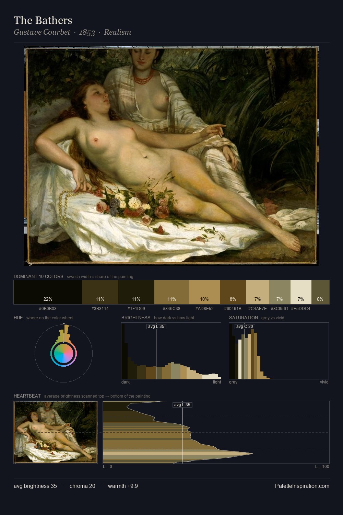Image resolution: width=343 pixels, height=515 pixels.
Task: Click the "chroma 20" footer stat
Action: [x=82, y=486]
